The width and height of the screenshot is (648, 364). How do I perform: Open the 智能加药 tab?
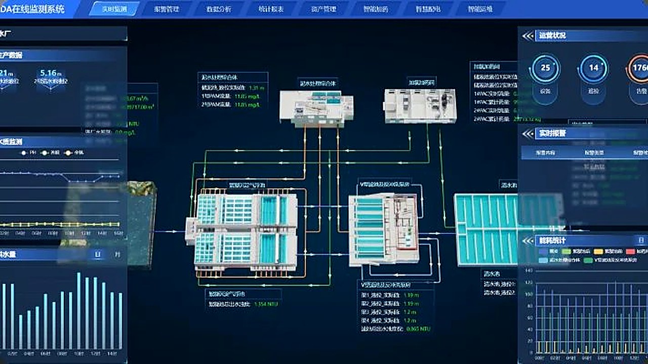pyautogui.click(x=376, y=9)
